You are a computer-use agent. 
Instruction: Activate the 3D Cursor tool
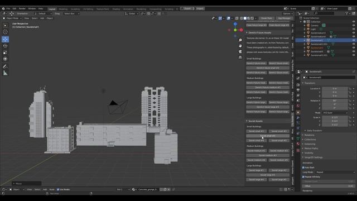coord(5,32)
